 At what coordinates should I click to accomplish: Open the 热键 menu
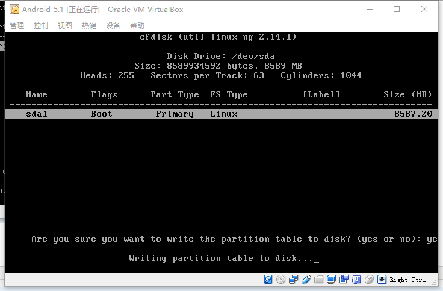click(x=89, y=25)
